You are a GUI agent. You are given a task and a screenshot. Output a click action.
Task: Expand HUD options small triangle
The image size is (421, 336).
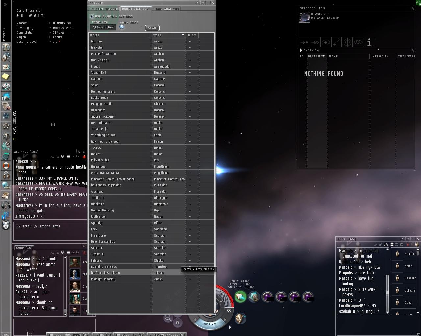tap(230, 327)
